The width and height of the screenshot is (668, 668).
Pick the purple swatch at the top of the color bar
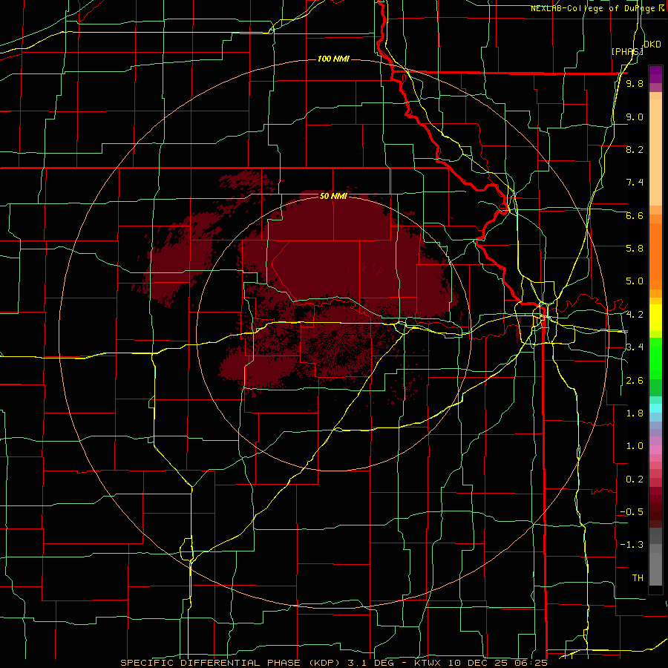pos(655,74)
